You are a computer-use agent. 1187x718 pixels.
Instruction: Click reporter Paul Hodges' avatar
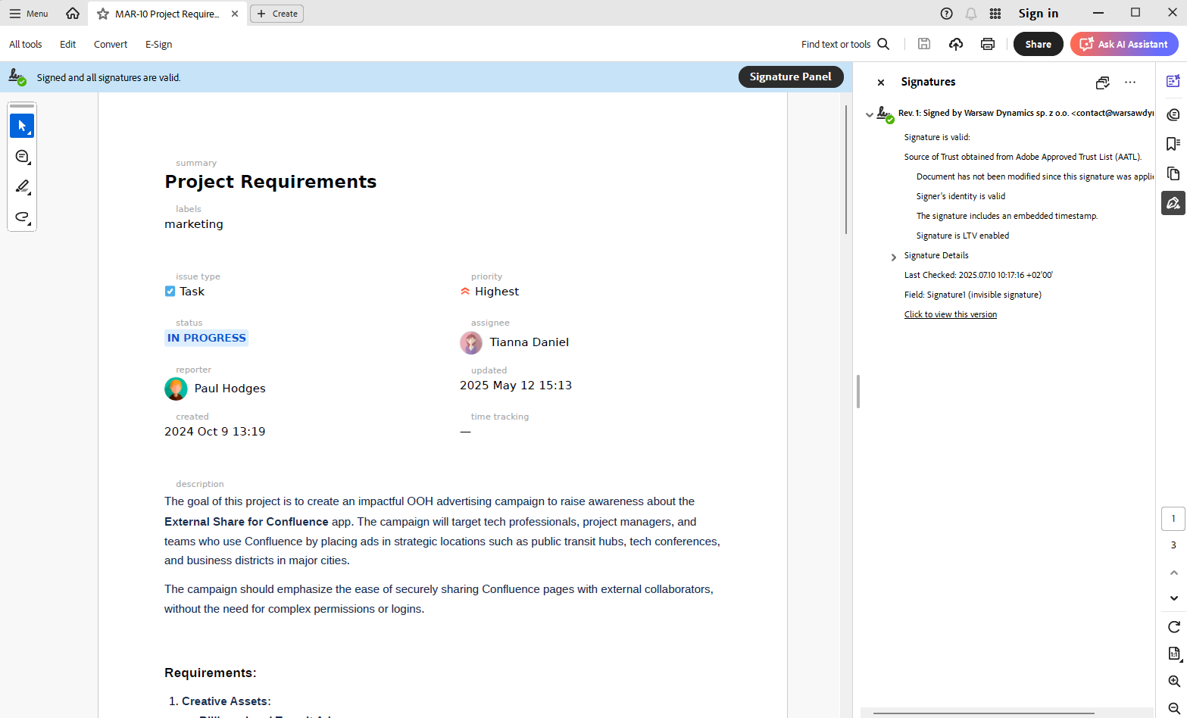point(176,389)
